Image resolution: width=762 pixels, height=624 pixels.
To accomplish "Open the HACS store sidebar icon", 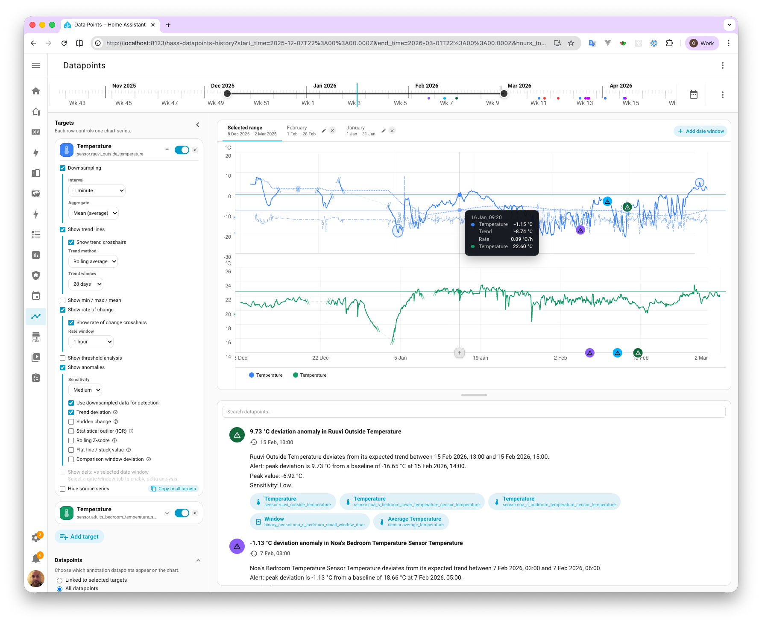I will point(36,337).
